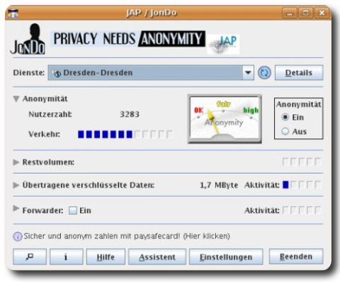Viewport: 340px width, 282px height.
Task: Click the info icon beside paysafecard message
Action: (18, 236)
